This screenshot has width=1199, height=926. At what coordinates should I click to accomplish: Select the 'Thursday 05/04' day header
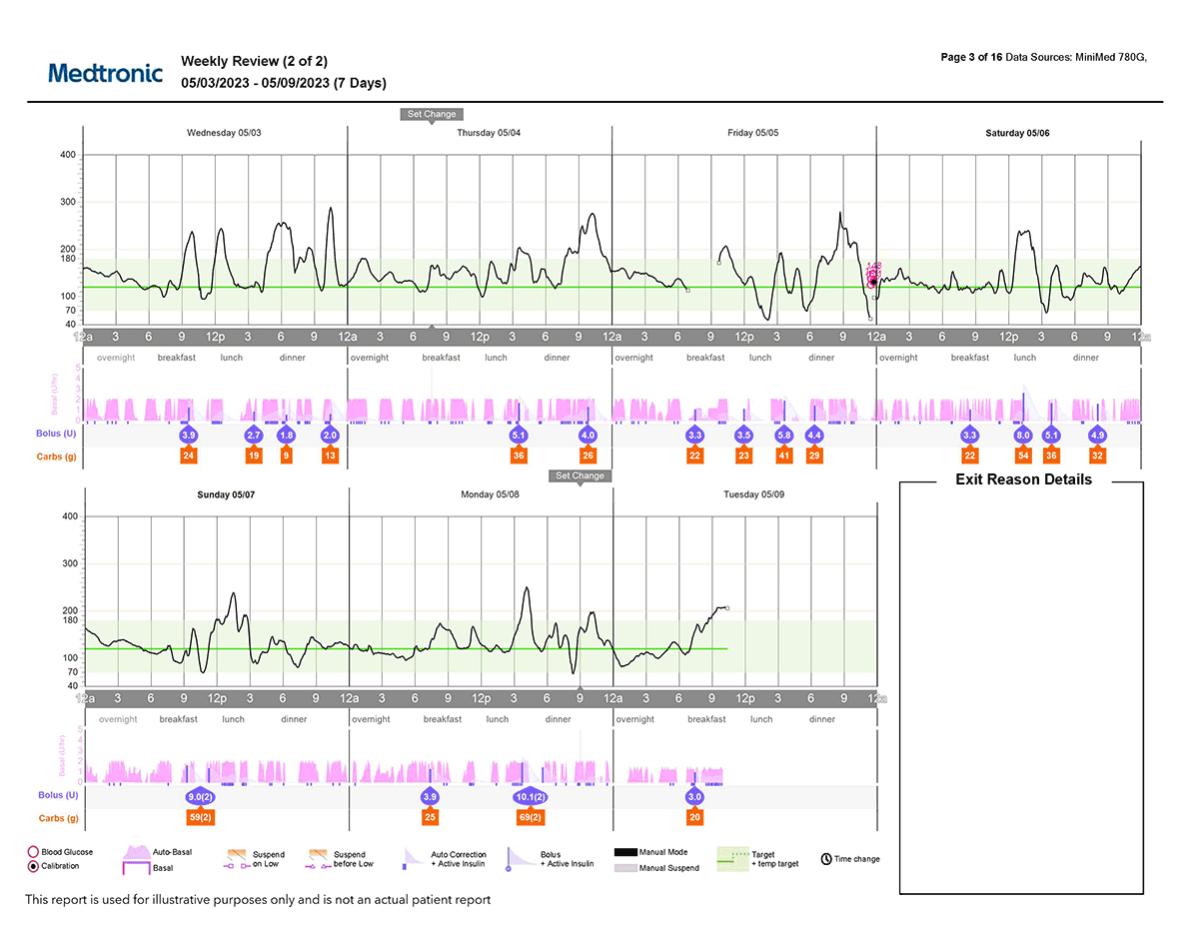(x=489, y=133)
